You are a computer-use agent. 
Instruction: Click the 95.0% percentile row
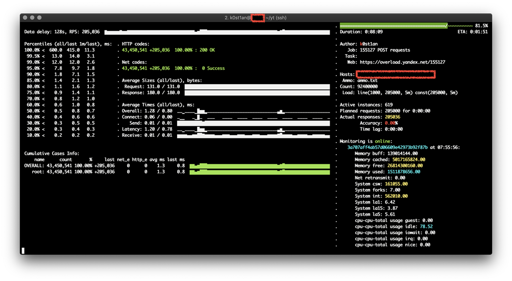61,68
